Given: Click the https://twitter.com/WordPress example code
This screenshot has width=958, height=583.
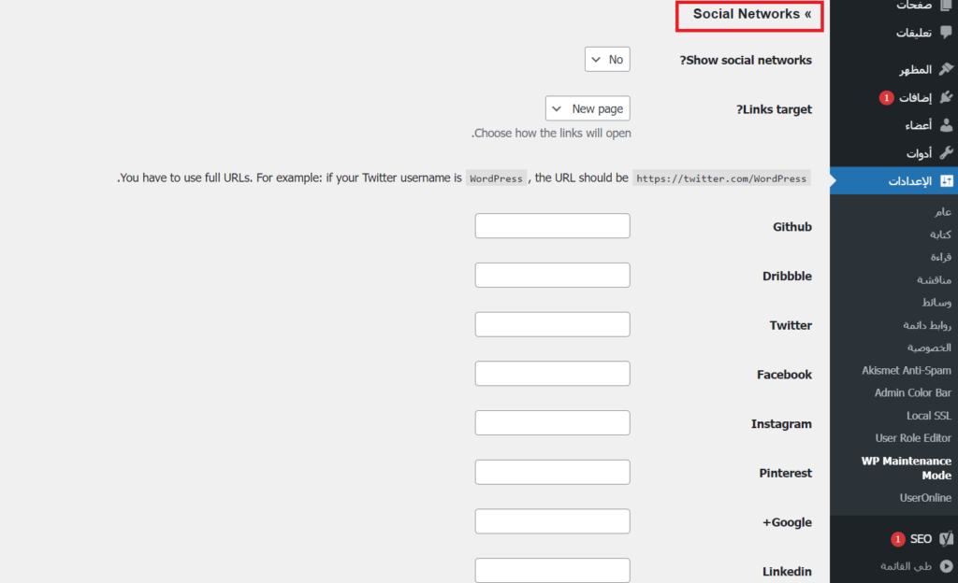Looking at the screenshot, I should (721, 178).
